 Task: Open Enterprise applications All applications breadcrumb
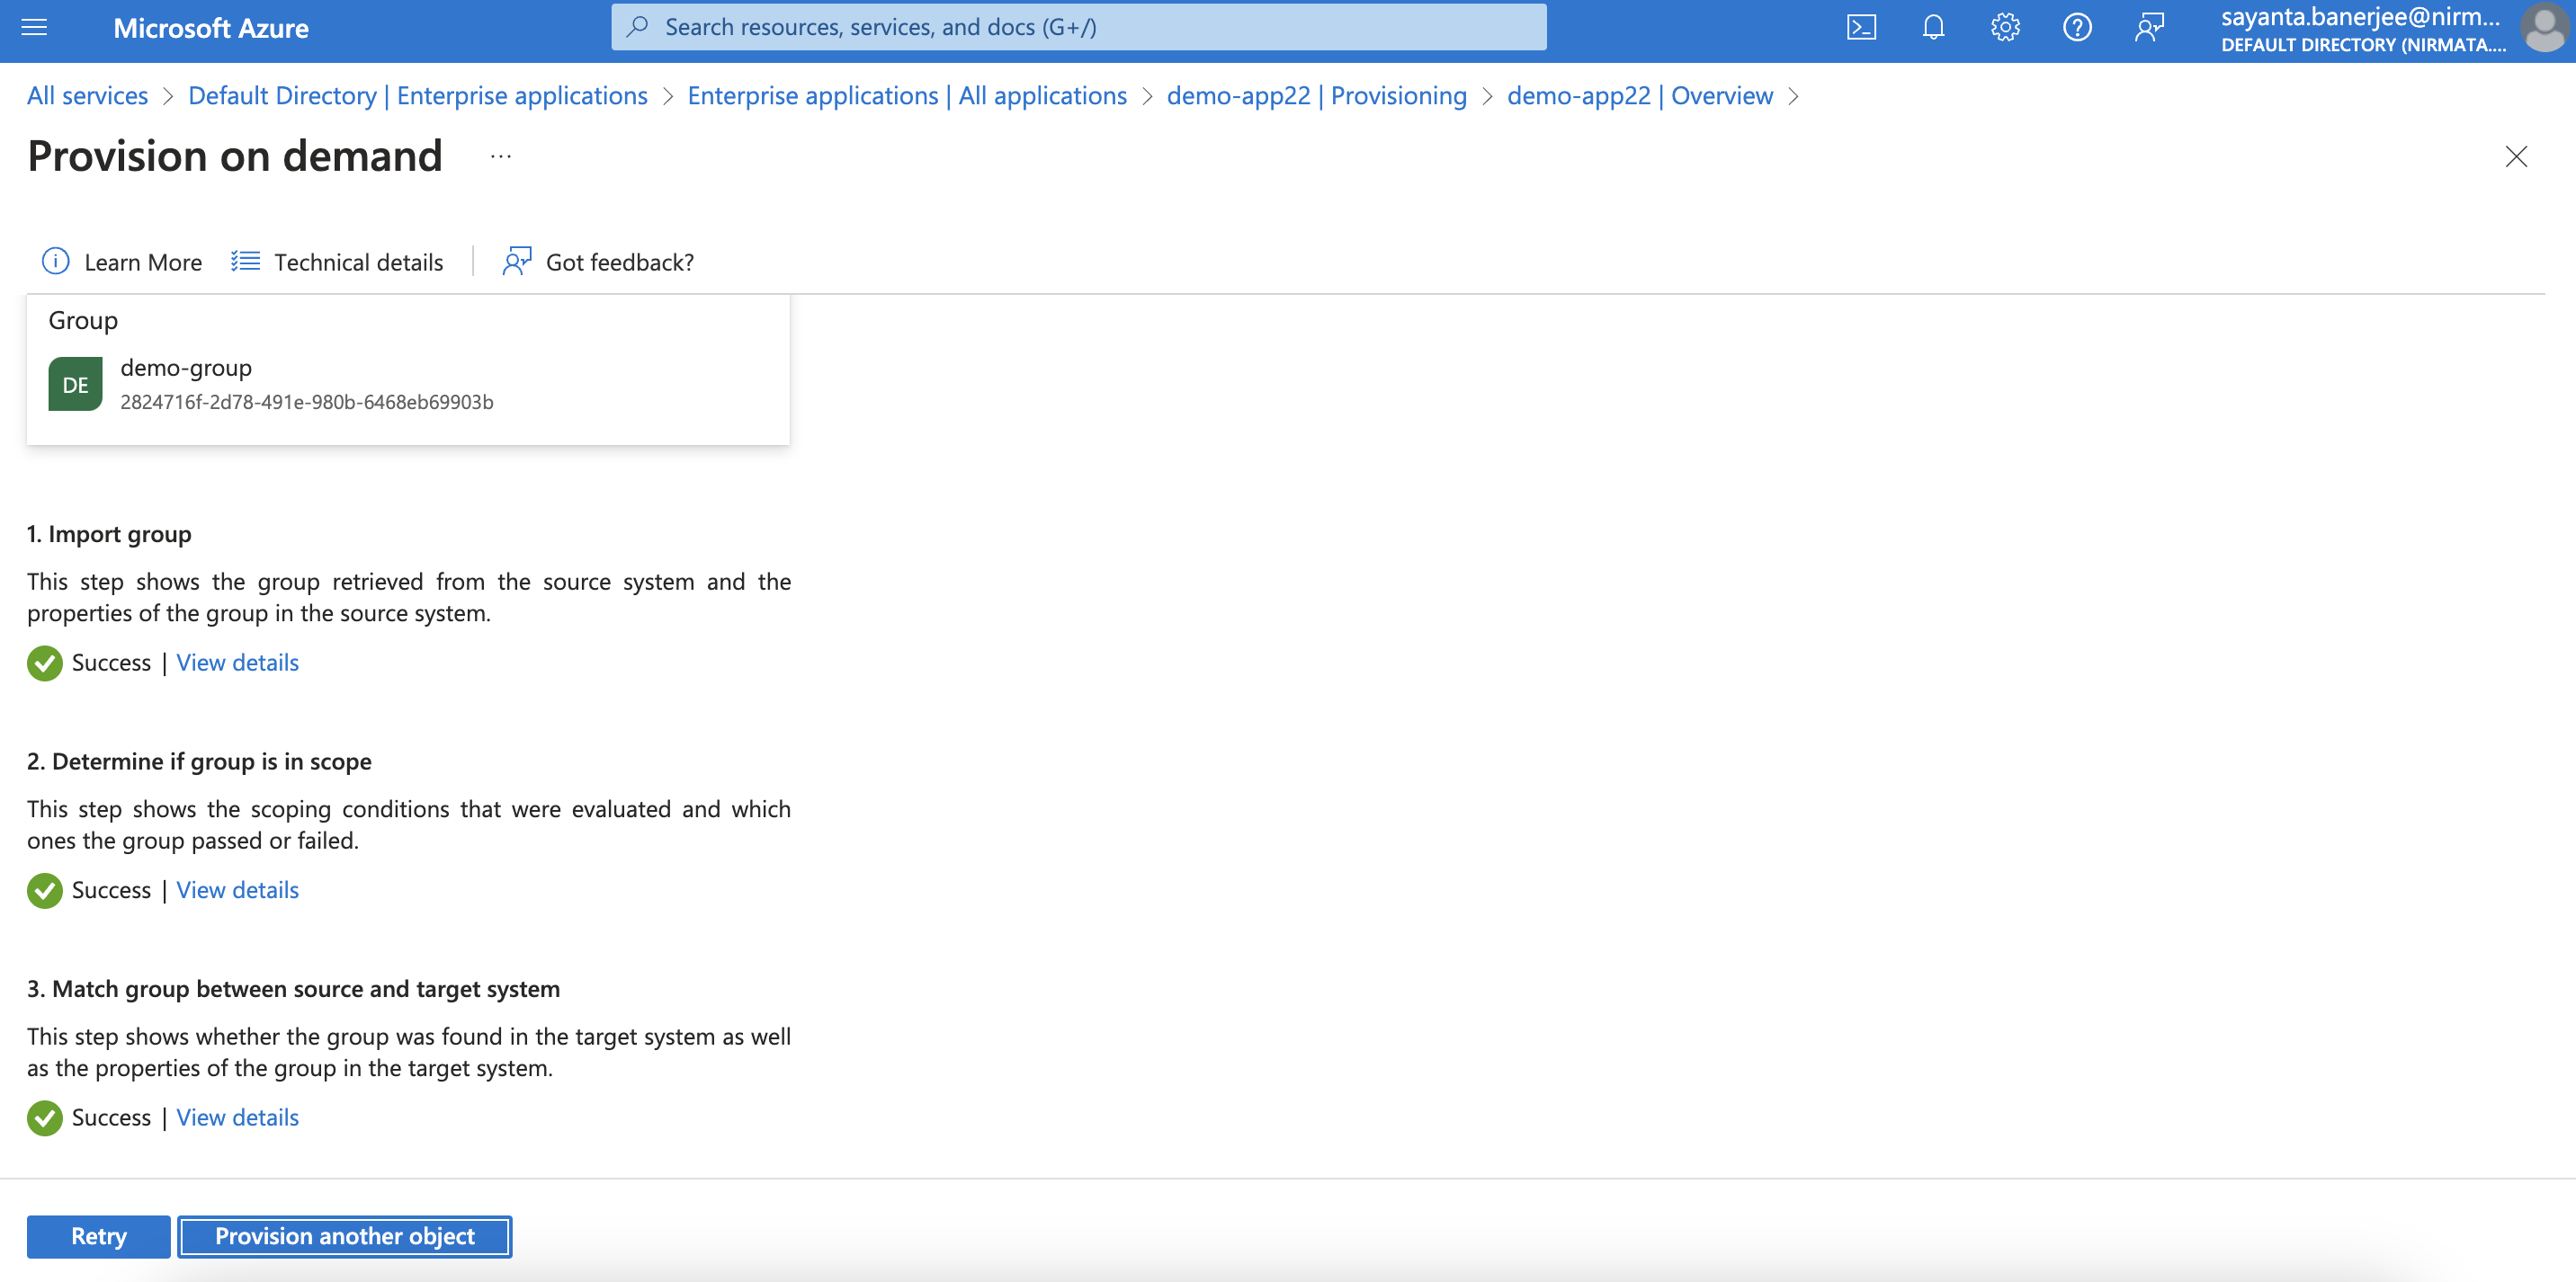(x=907, y=96)
